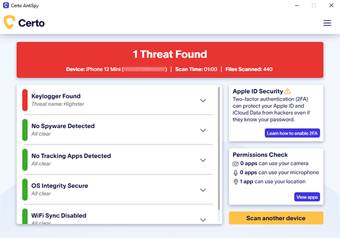Expand the Keylogger Found details

pyautogui.click(x=203, y=100)
